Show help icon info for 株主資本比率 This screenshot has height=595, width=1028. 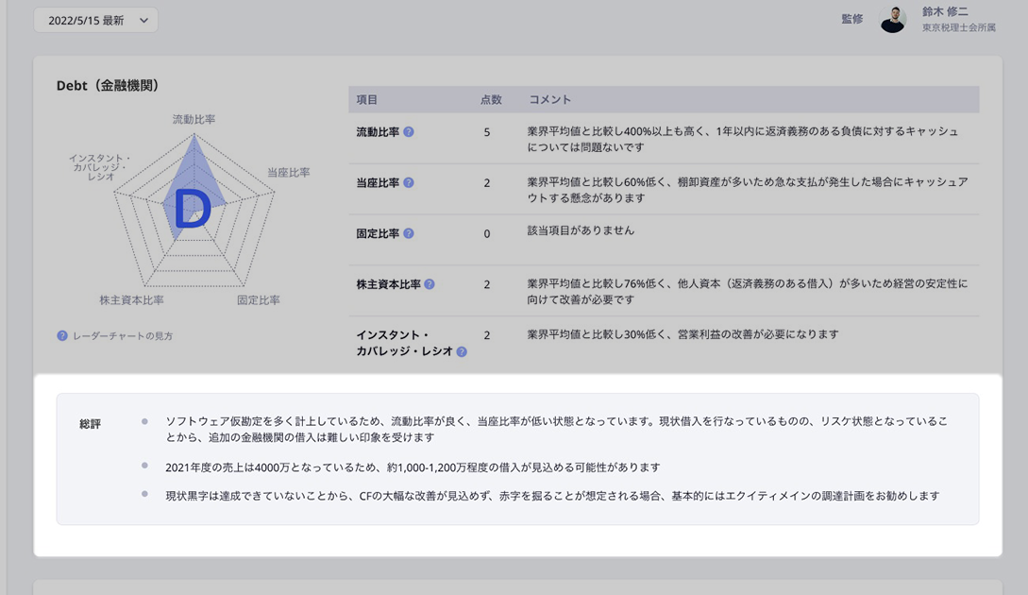coord(430,284)
